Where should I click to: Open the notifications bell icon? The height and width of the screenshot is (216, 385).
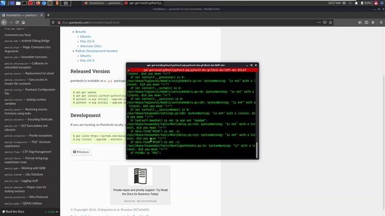356,3
